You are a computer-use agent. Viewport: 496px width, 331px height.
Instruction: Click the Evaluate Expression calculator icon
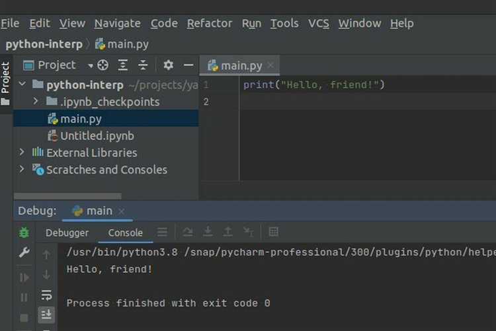tap(274, 232)
